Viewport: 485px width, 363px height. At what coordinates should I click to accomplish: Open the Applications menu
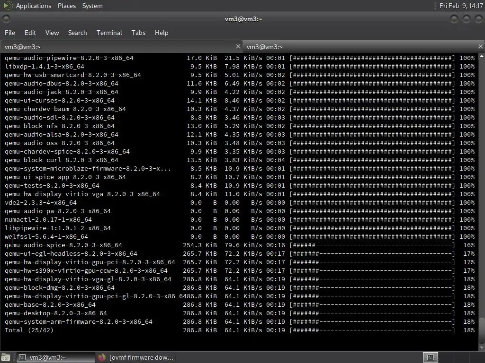tap(34, 6)
